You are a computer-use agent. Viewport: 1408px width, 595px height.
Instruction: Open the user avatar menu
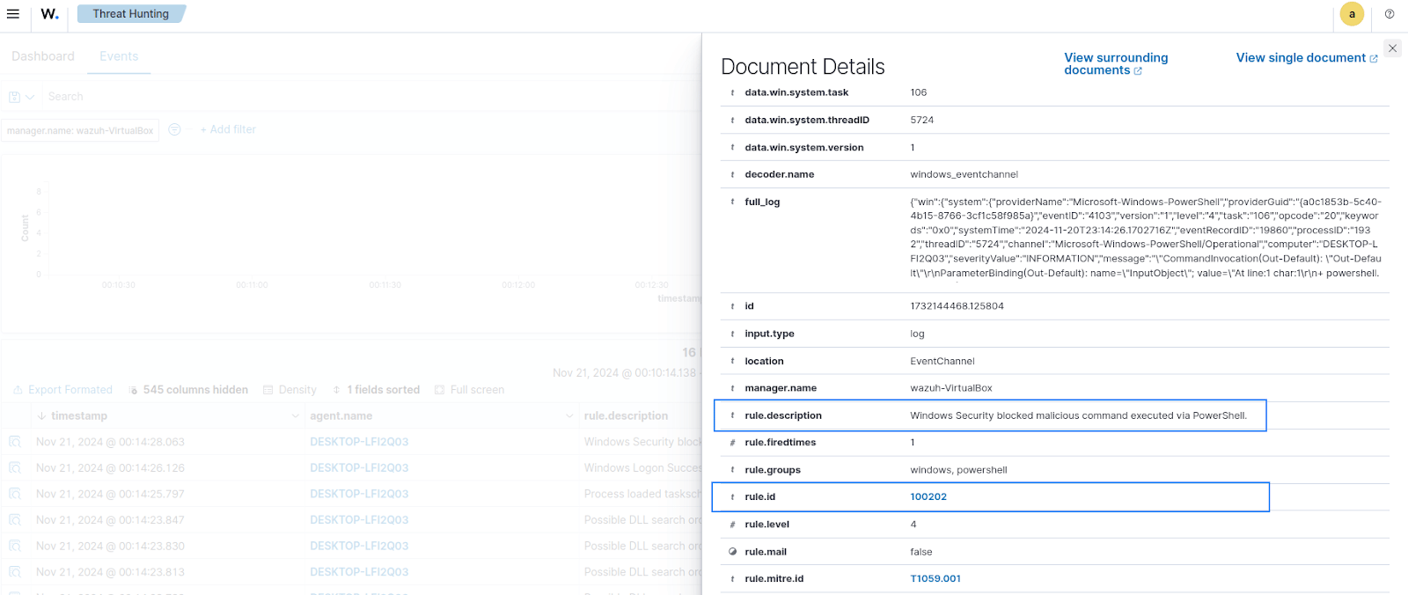(1352, 14)
